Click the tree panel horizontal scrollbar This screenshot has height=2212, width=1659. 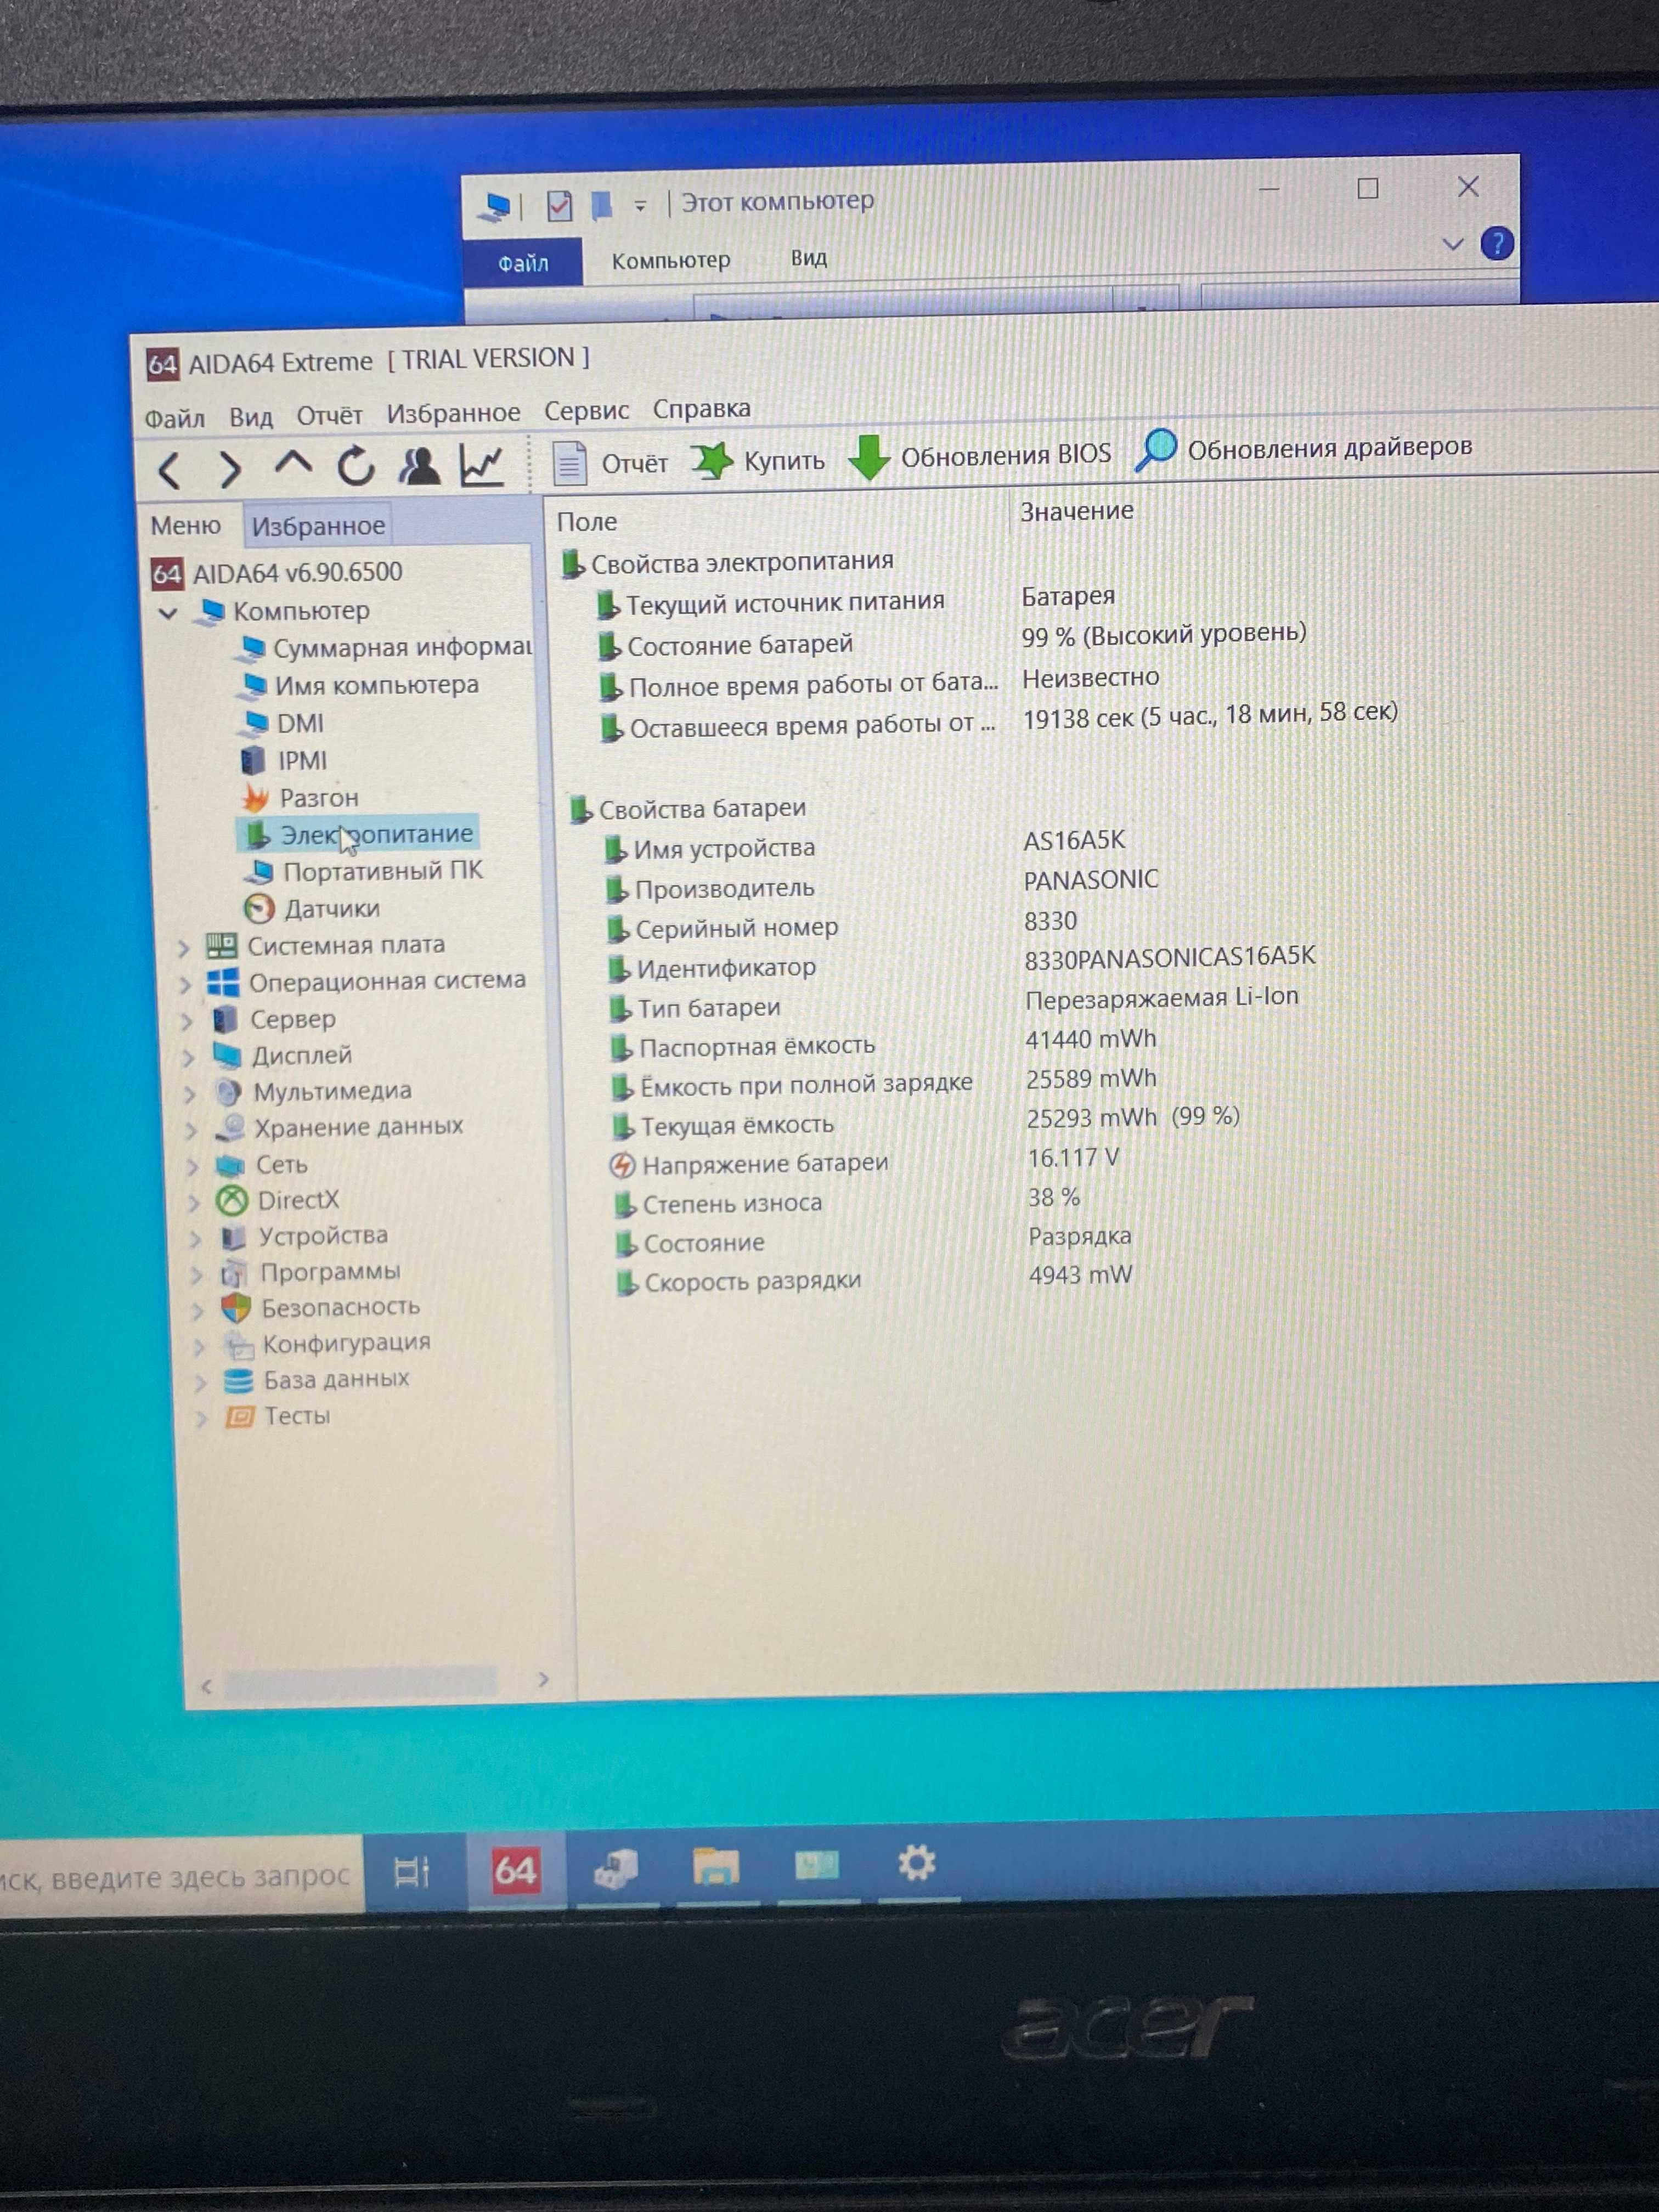click(x=360, y=1683)
